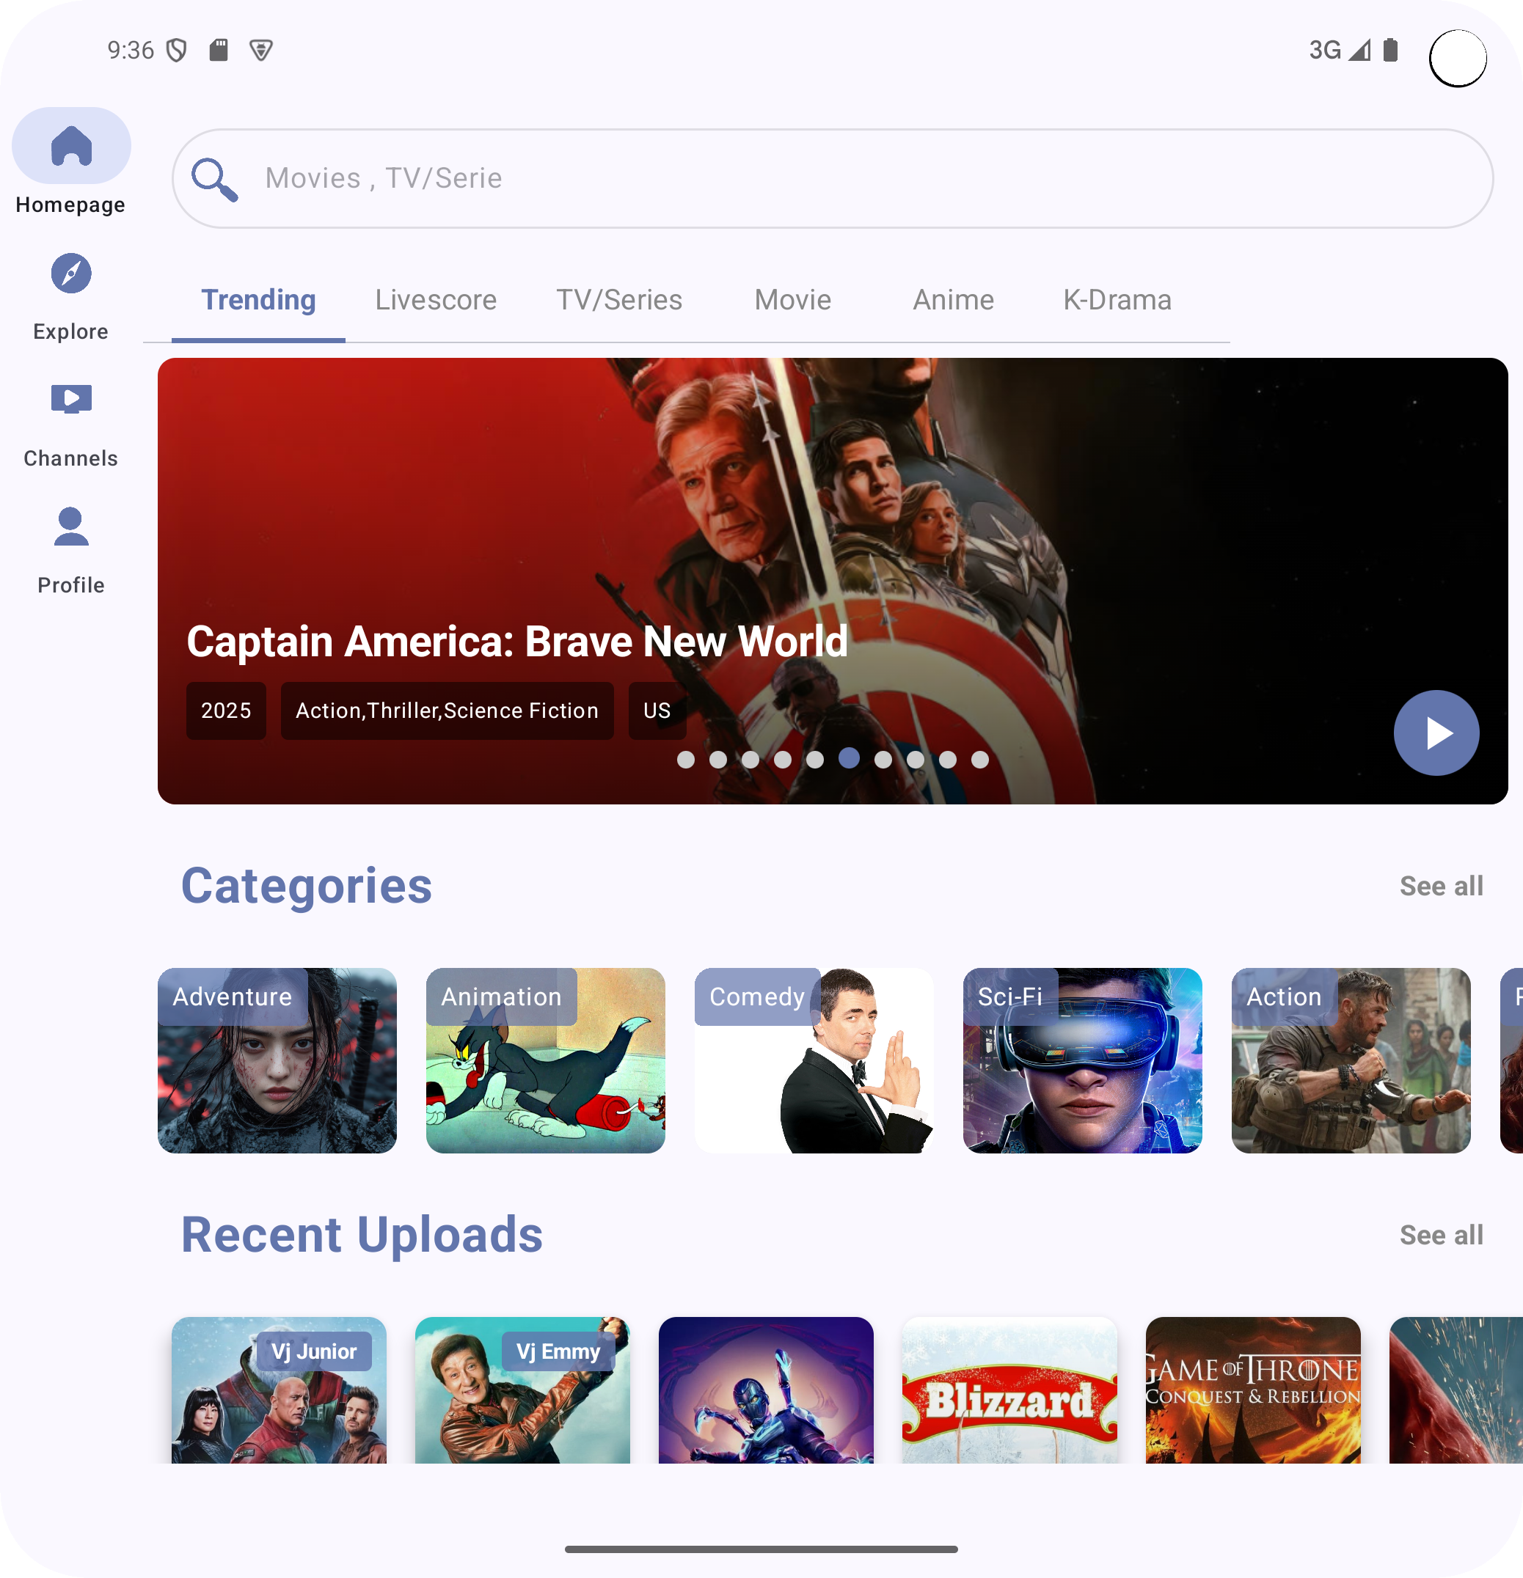The image size is (1523, 1578).
Task: Tap the shield icon in status bar
Action: tap(176, 51)
